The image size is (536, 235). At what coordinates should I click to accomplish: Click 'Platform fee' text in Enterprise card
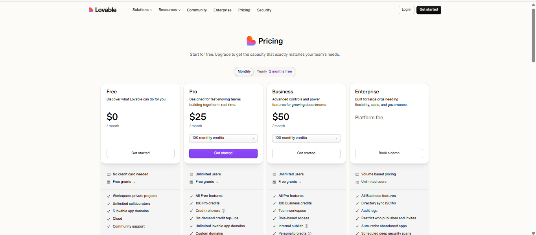coord(369,118)
